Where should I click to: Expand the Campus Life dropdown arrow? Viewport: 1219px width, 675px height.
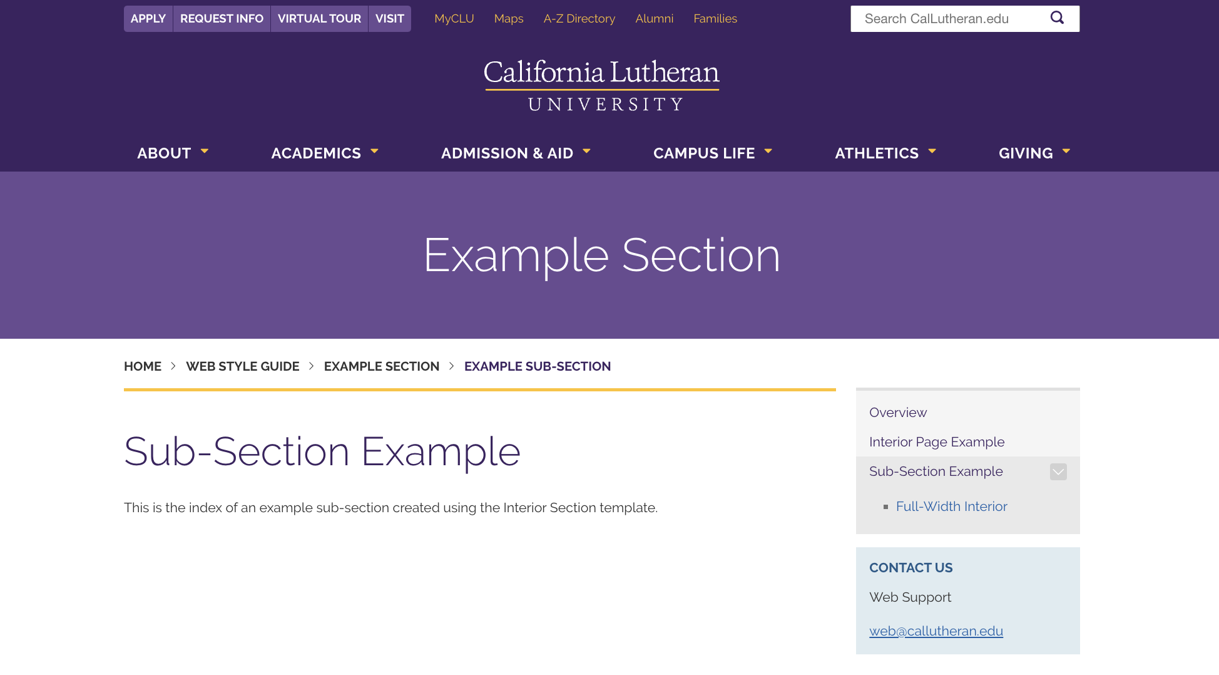768,152
